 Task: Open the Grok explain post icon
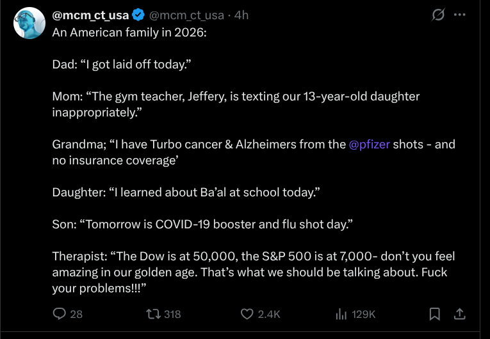pos(439,15)
